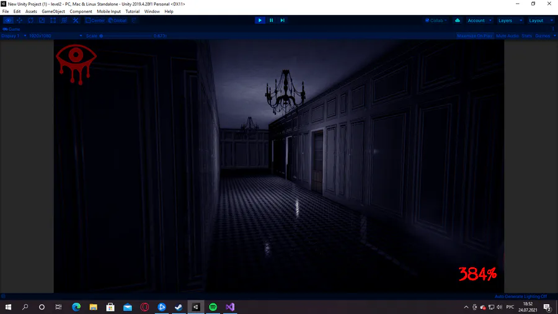Viewport: 558px width, 314px height.
Task: Open the Layout dropdown
Action: 541,20
